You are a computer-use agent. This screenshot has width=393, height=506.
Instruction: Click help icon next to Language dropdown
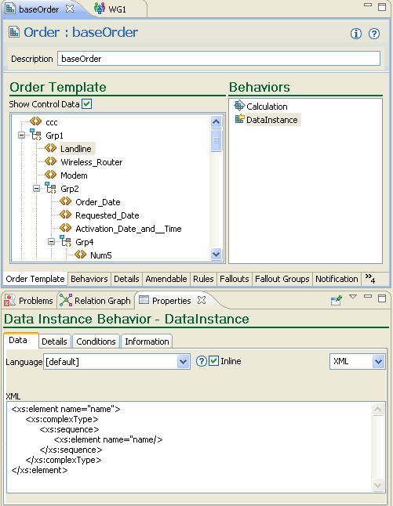point(202,361)
